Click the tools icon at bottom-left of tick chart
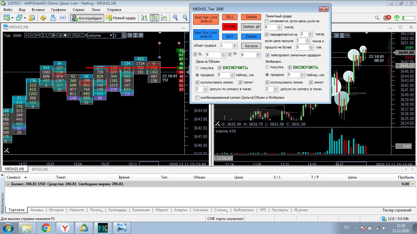This screenshot has width=417, height=234. [6, 150]
